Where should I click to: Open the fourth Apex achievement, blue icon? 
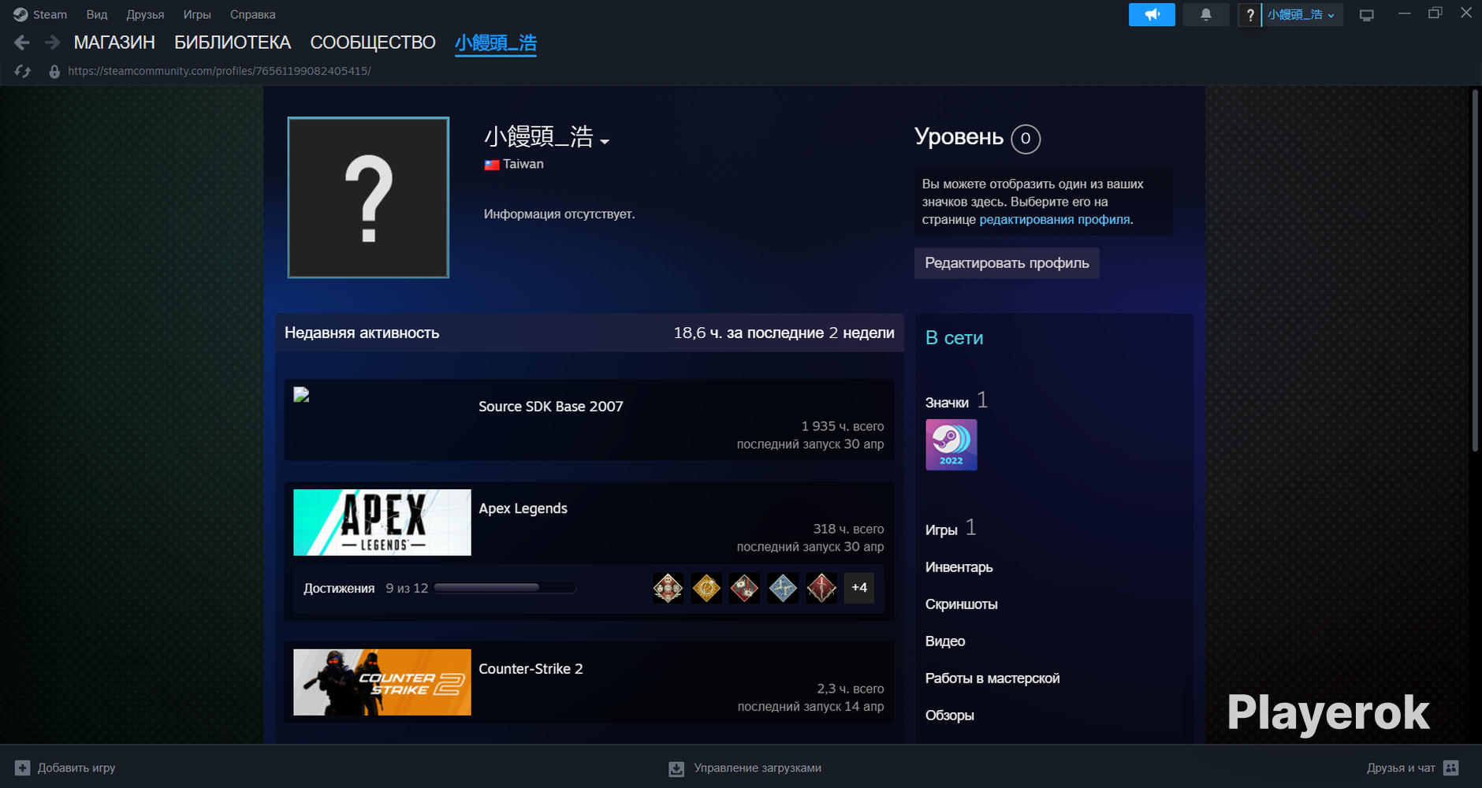coord(783,588)
